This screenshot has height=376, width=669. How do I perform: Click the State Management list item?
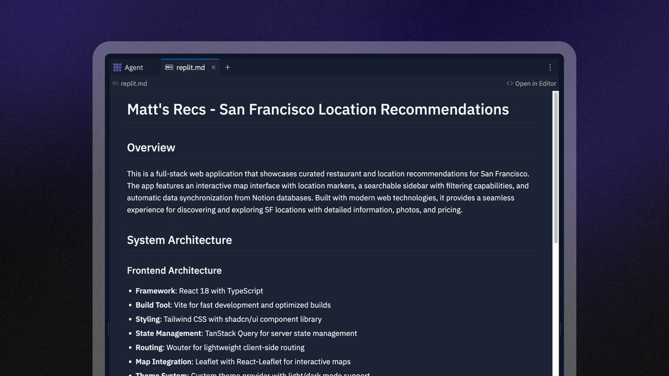pyautogui.click(x=246, y=334)
